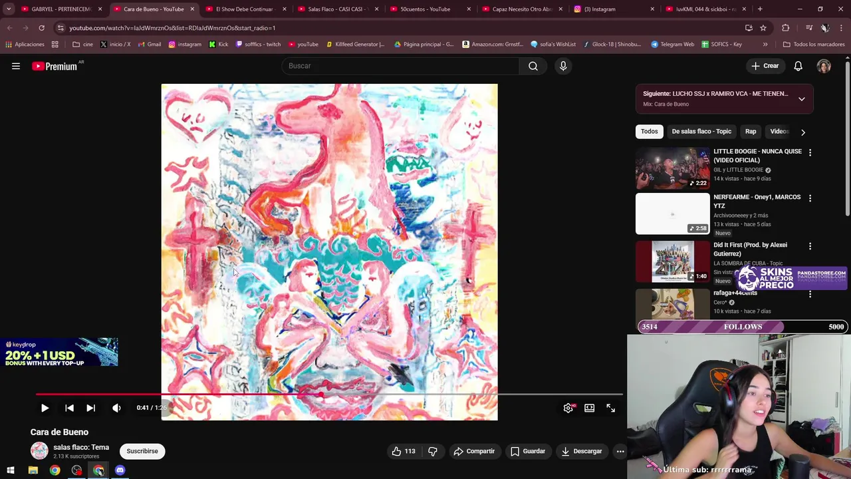Open Telegram Web bookmark
This screenshot has width=851, height=479.
(x=672, y=45)
